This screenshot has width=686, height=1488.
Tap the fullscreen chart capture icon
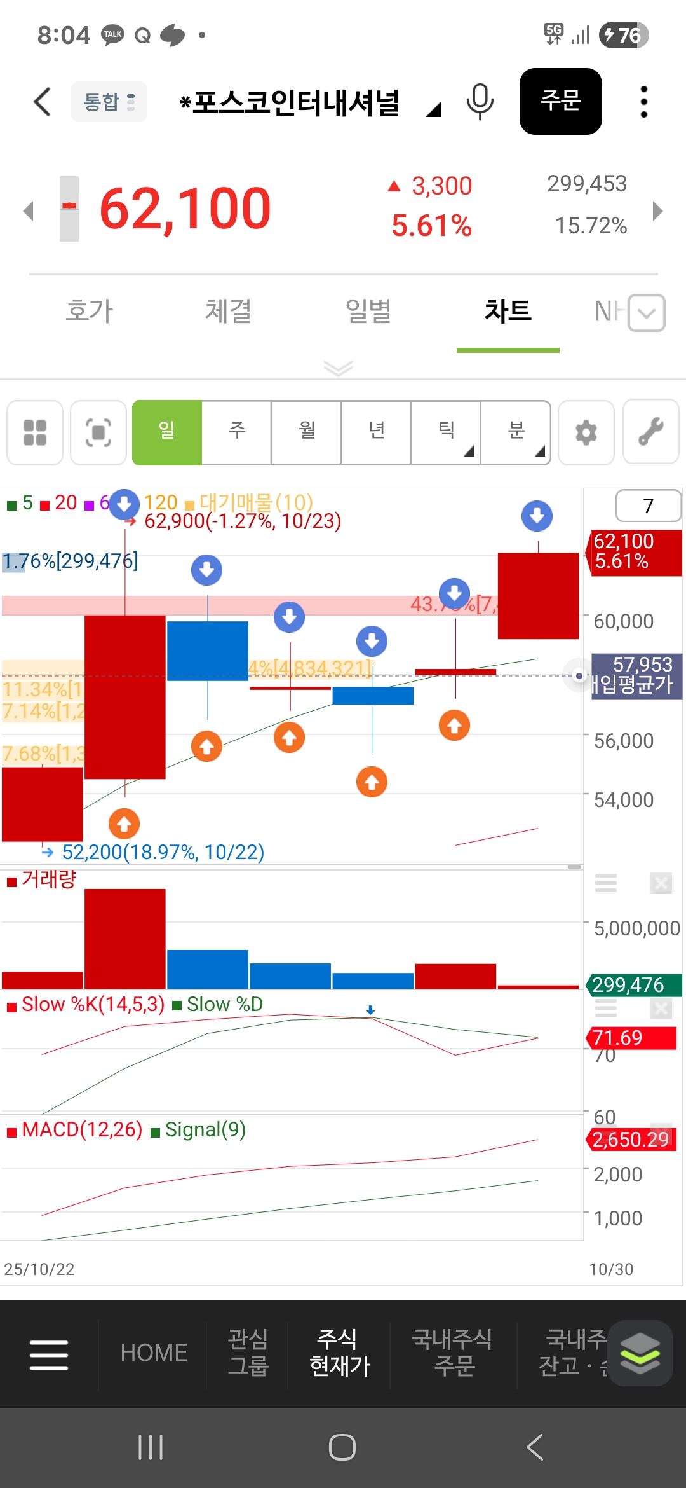[x=98, y=433]
